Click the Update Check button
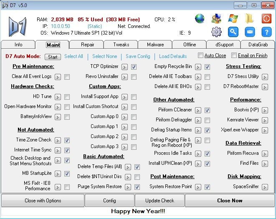276x219 pixels. coord(160,201)
